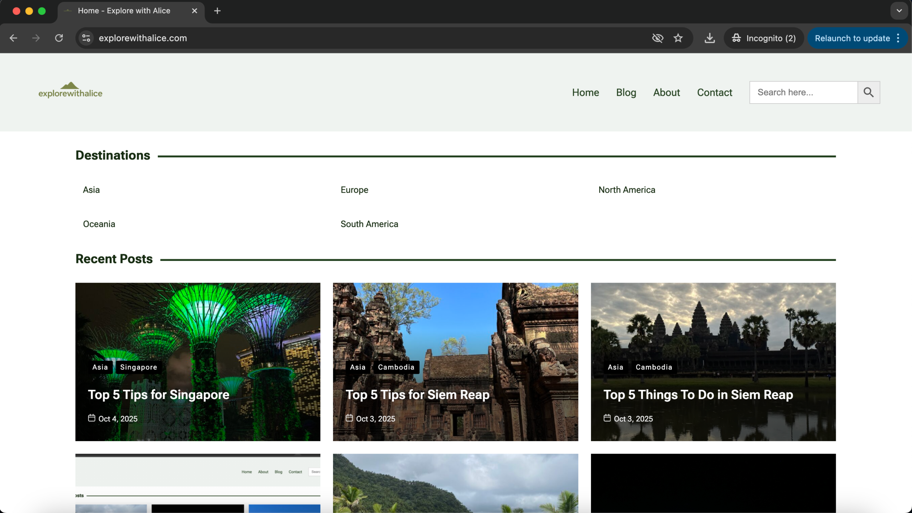912x513 pixels.
Task: Click the third-party cookies blocked eye icon
Action: tap(657, 38)
